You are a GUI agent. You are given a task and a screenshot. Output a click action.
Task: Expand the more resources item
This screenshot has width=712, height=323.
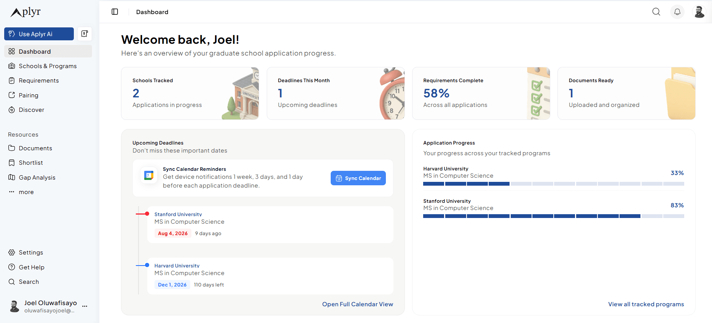(48, 192)
